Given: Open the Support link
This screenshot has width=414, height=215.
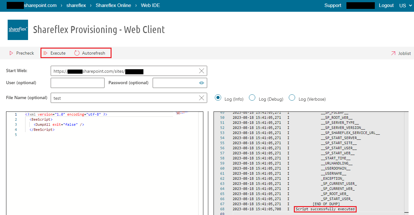Looking at the screenshot, I should [333, 5].
